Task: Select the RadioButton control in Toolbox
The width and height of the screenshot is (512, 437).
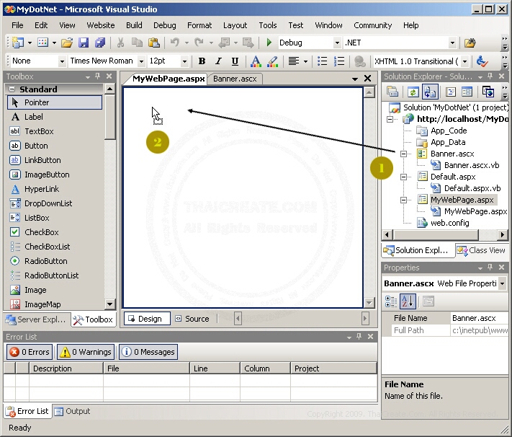Action: (55, 261)
